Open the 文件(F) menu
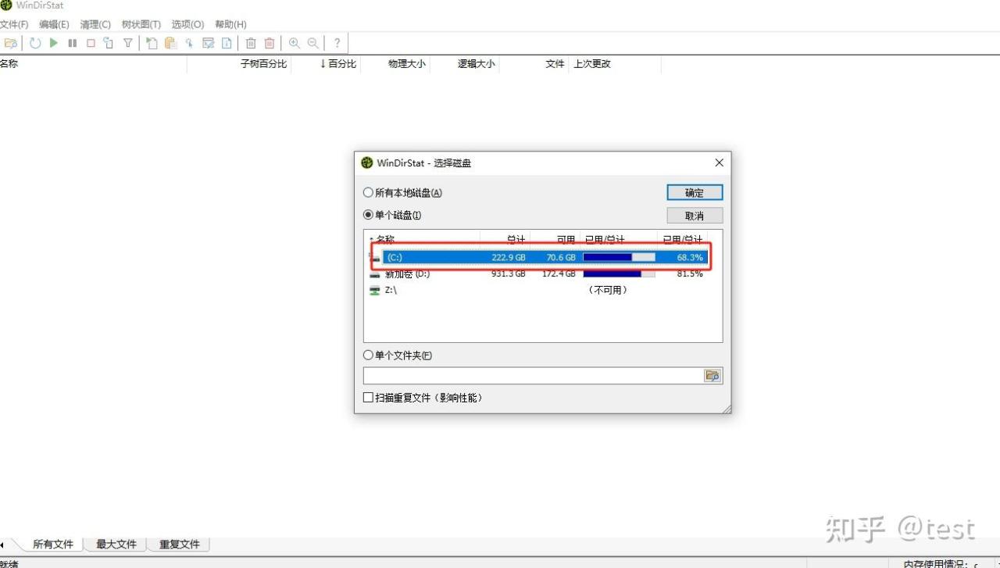Viewport: 1000px width, 568px height. [x=14, y=24]
